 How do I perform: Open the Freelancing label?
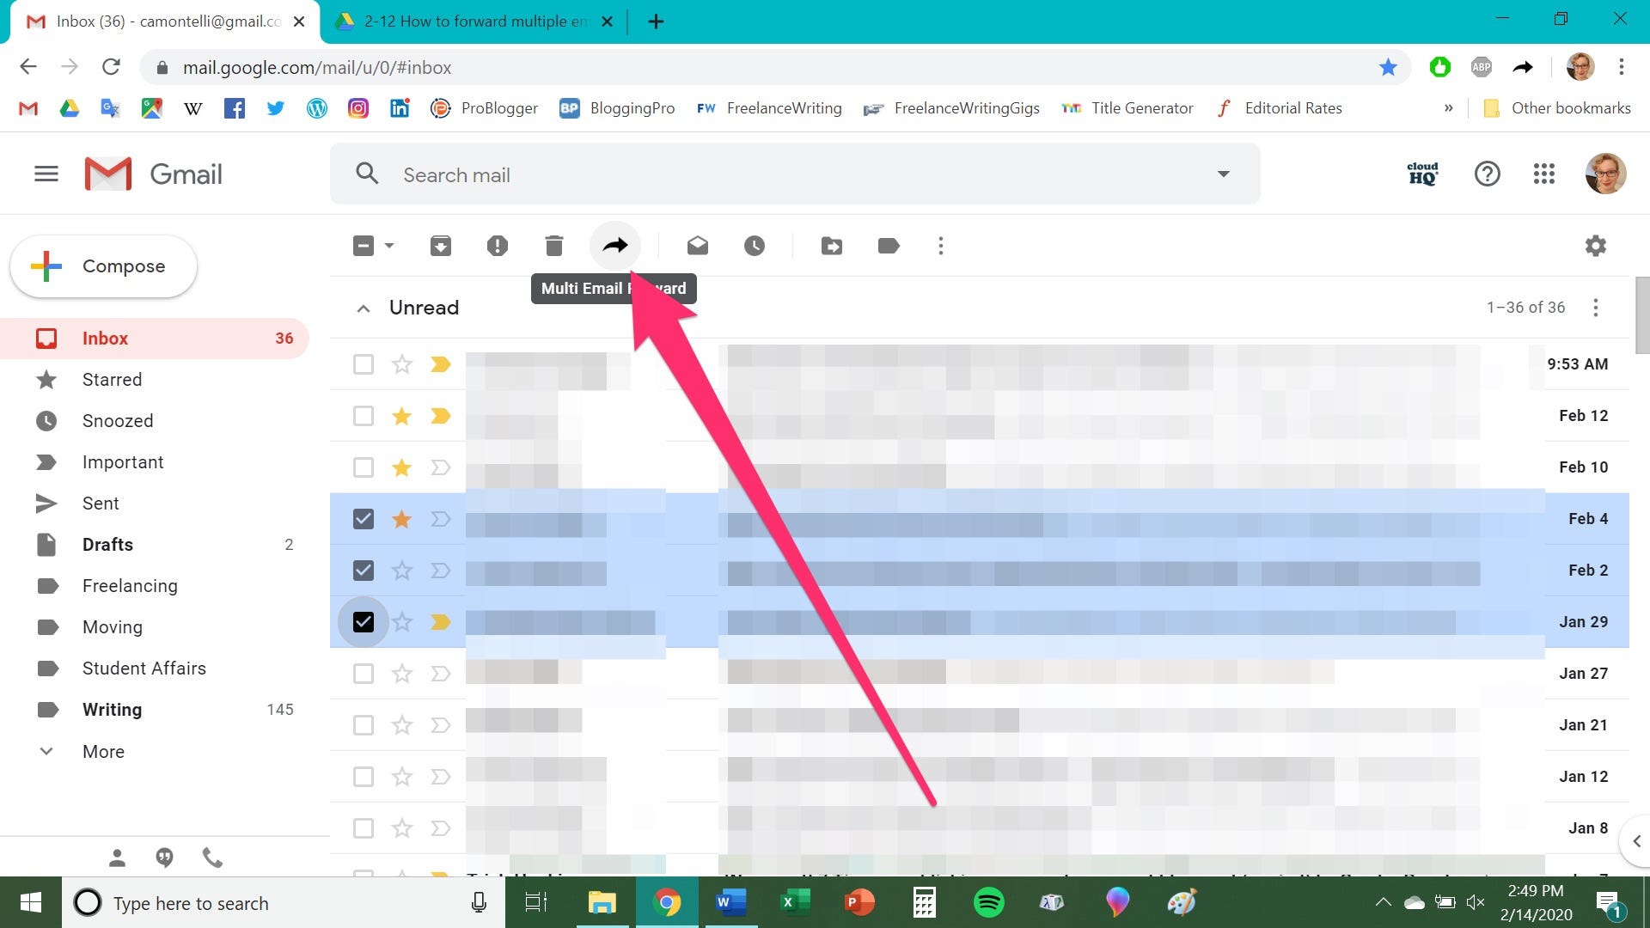click(x=130, y=586)
